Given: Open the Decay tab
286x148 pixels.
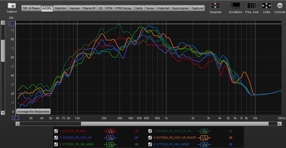Looking at the screenshot, I should [x=150, y=8].
